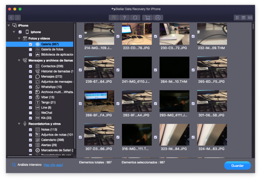Collapse Mensajes y archivos de llamadas section
The image size is (261, 180).
(19, 60)
